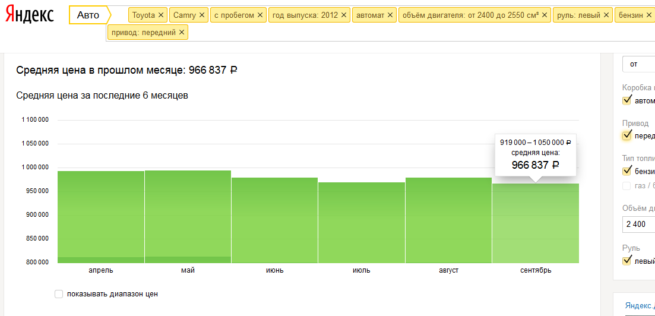Remove the Camry filter tag
Viewport: 655px width, 316px height.
click(x=202, y=15)
